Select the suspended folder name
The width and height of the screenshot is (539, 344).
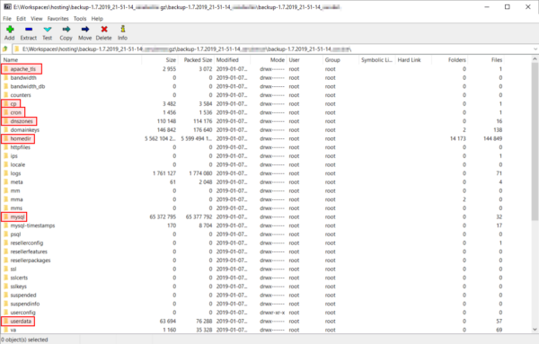(23, 295)
